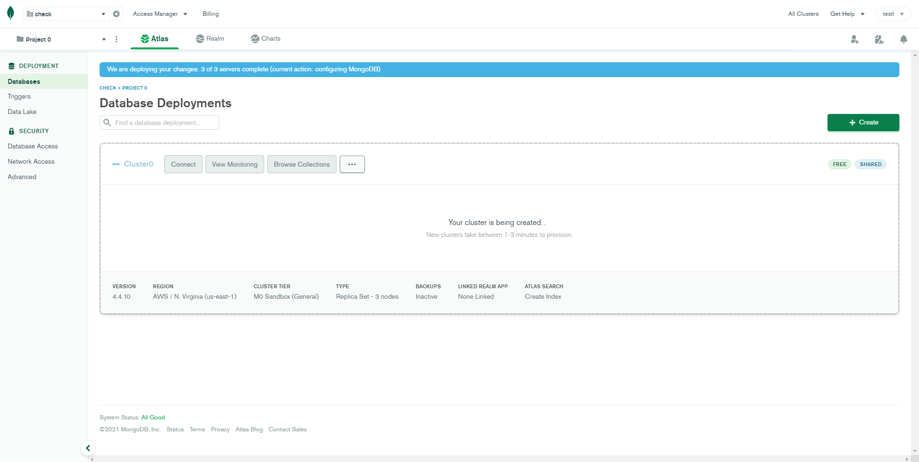This screenshot has height=462, width=919.
Task: Open the project options kebab menu
Action: point(116,39)
